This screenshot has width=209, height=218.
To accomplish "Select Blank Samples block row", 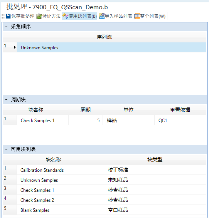I will tap(104, 210).
